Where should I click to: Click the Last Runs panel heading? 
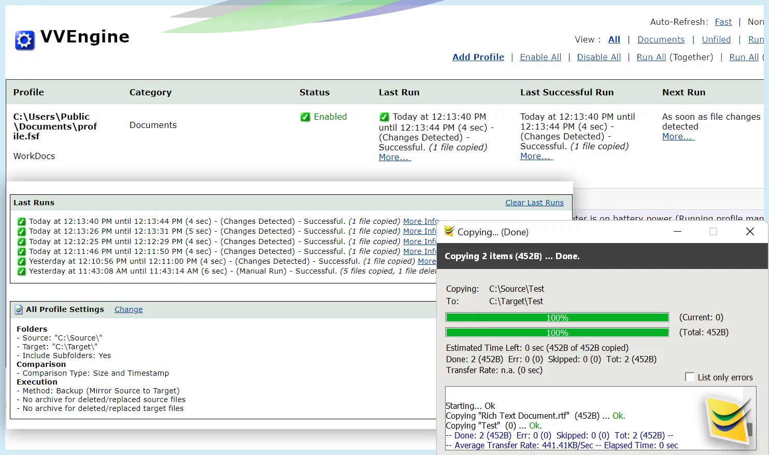[34, 203]
